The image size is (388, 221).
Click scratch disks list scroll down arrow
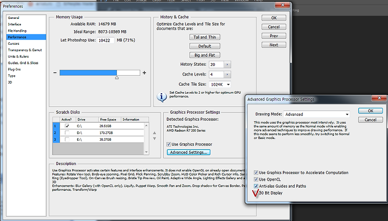click(x=146, y=152)
